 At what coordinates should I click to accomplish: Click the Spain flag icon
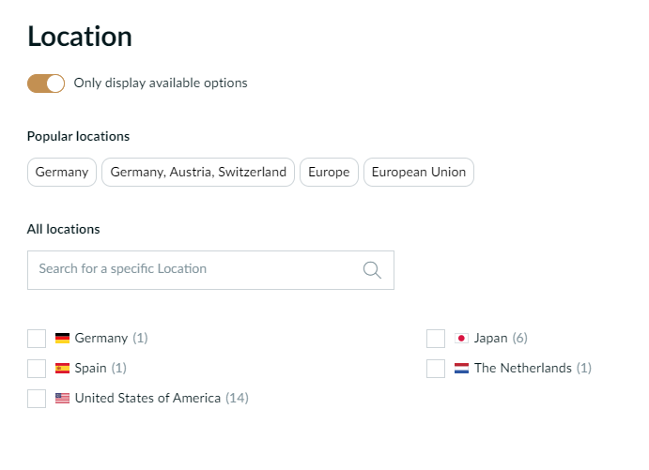(x=63, y=369)
